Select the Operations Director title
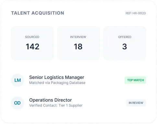Image resolution: width=157 pixels, height=124 pixels. pyautogui.click(x=50, y=100)
